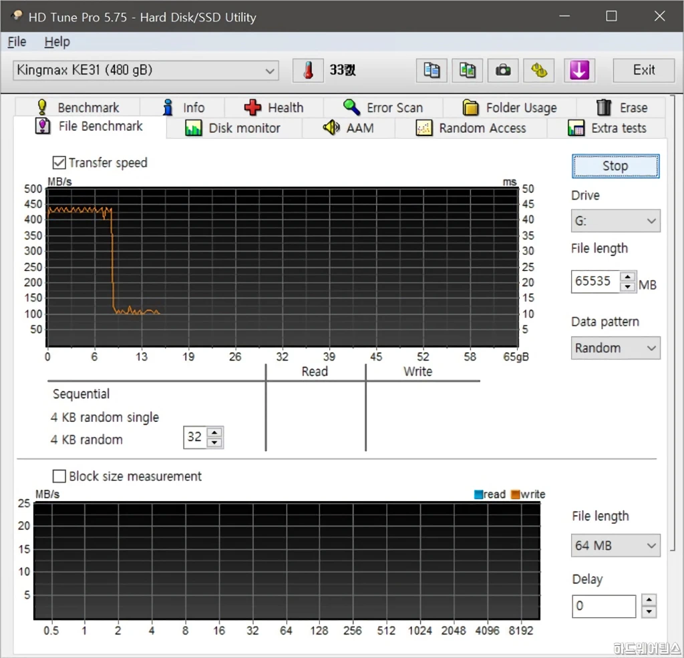
Task: Click the '4 KB random single' label
Action: click(x=105, y=417)
